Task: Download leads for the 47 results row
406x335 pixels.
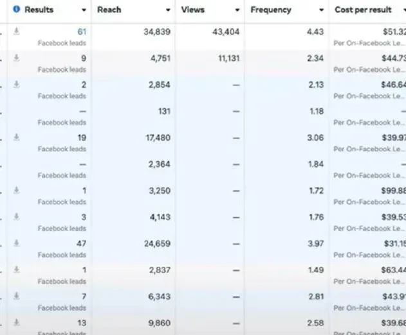Action: click(17, 243)
